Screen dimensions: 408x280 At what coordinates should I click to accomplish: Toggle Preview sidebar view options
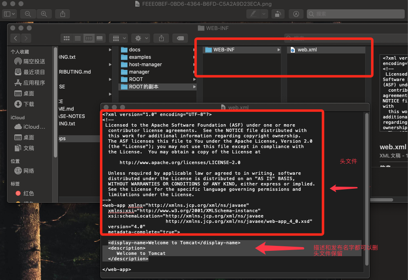8,14
